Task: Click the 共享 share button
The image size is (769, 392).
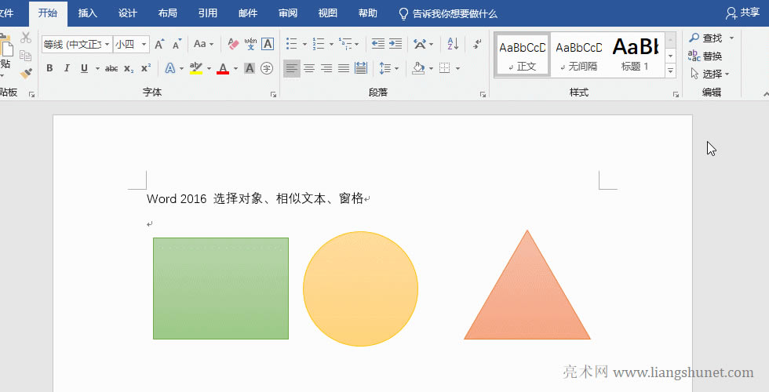Action: coord(742,13)
